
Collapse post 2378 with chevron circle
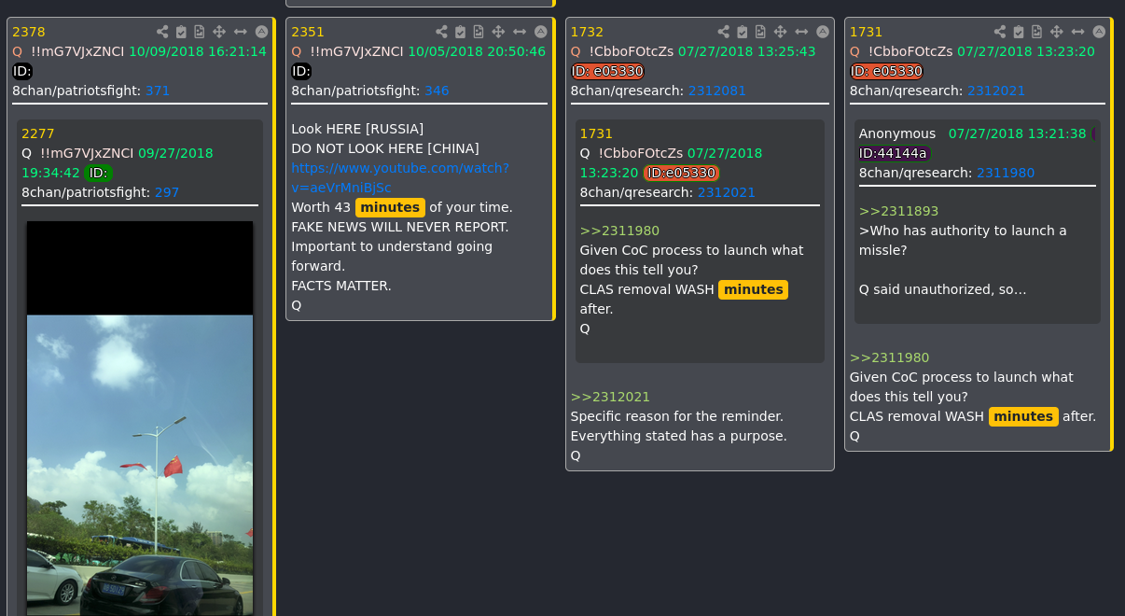[261, 32]
